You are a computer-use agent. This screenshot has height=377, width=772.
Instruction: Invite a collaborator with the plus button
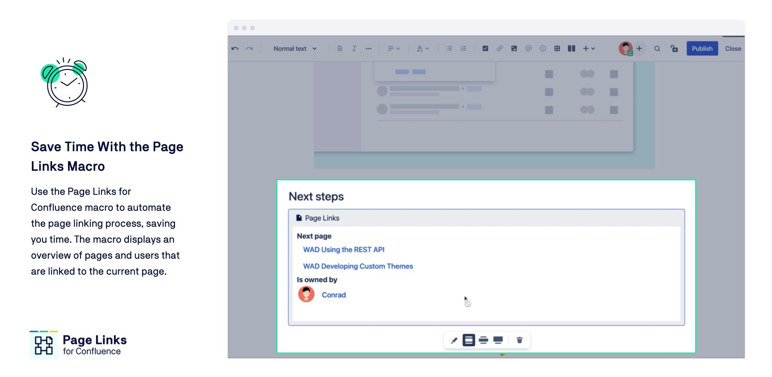(x=639, y=49)
